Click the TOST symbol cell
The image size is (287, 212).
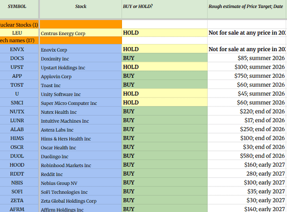pos(19,84)
